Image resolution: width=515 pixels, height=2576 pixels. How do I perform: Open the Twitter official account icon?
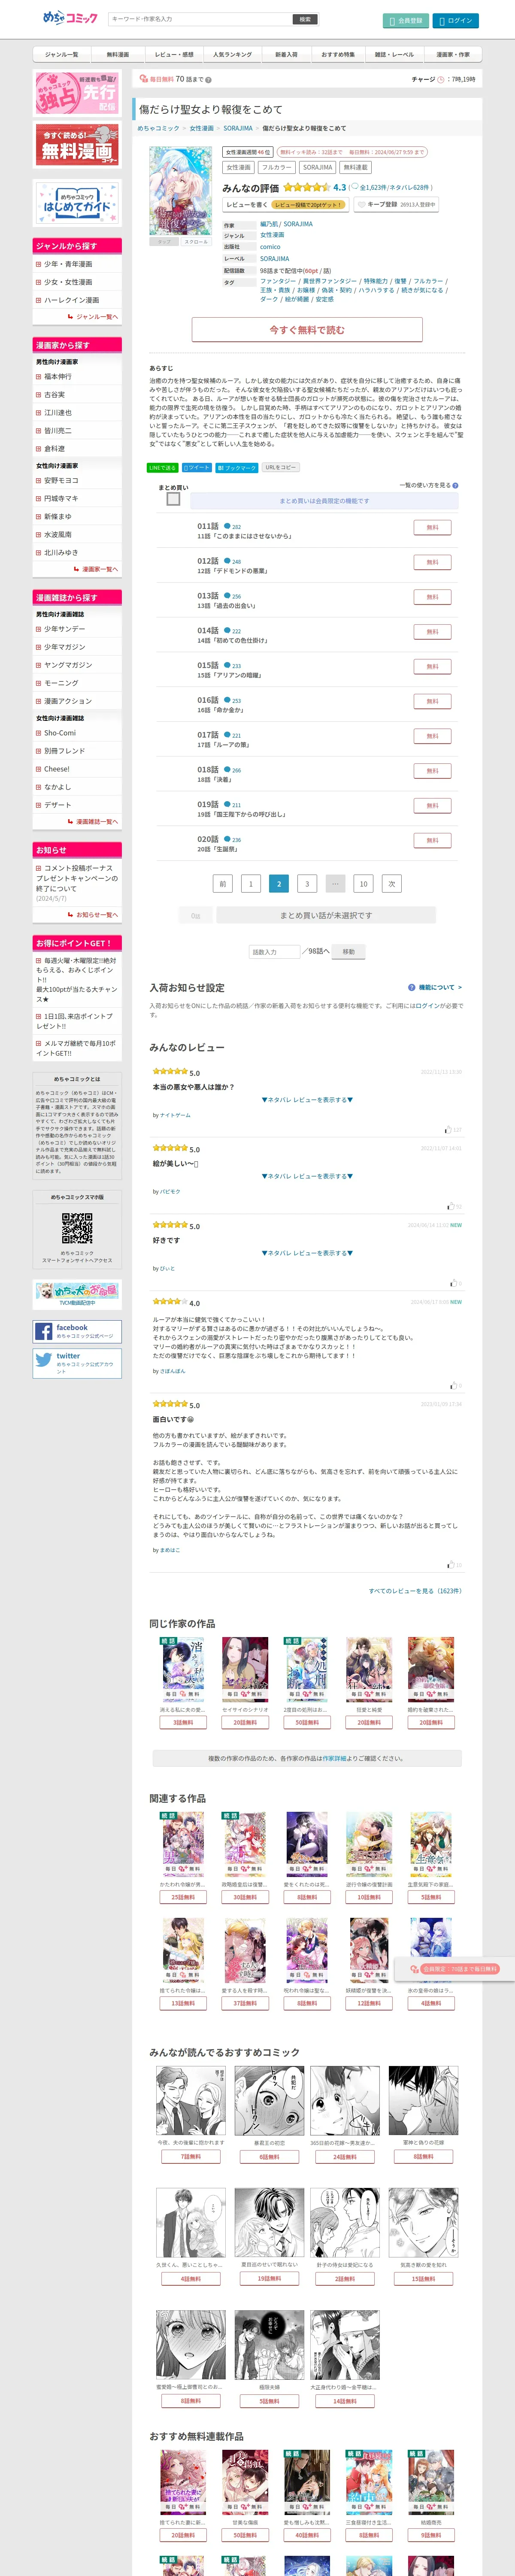click(44, 1360)
